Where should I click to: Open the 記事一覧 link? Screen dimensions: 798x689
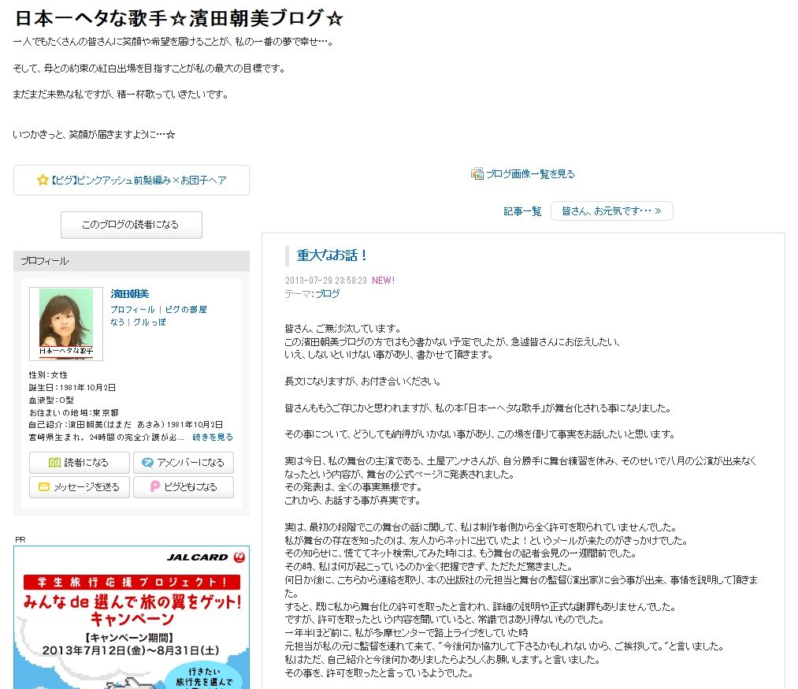tap(522, 210)
